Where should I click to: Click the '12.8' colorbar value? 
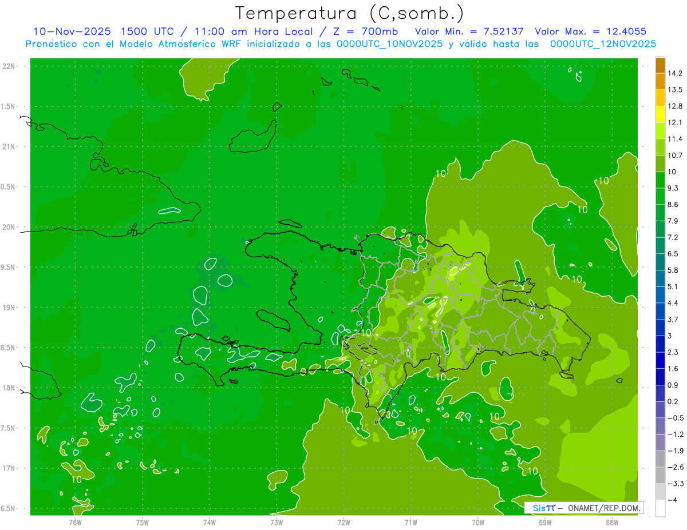(675, 106)
